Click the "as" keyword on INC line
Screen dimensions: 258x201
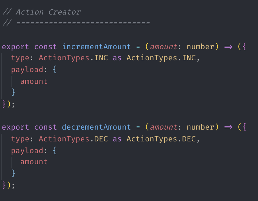pyautogui.click(x=117, y=58)
